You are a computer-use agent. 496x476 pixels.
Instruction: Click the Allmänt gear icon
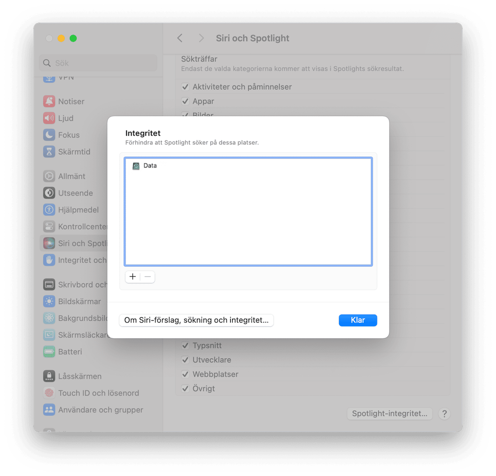pyautogui.click(x=49, y=176)
